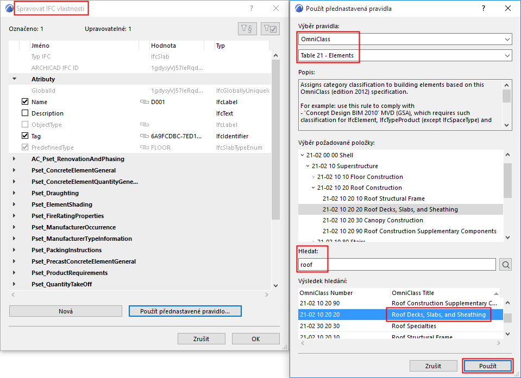The image size is (521, 378).
Task: Select search result 21-02 10 20 90
Action: [400, 303]
